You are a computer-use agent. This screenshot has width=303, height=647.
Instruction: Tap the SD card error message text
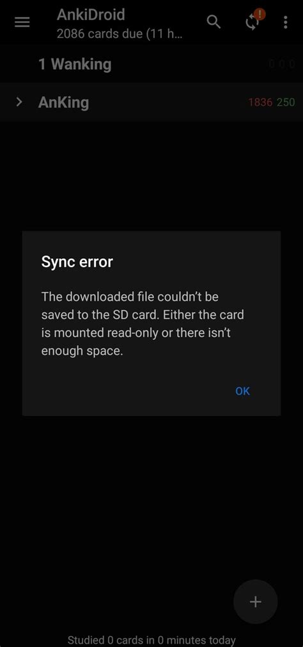pos(143,324)
